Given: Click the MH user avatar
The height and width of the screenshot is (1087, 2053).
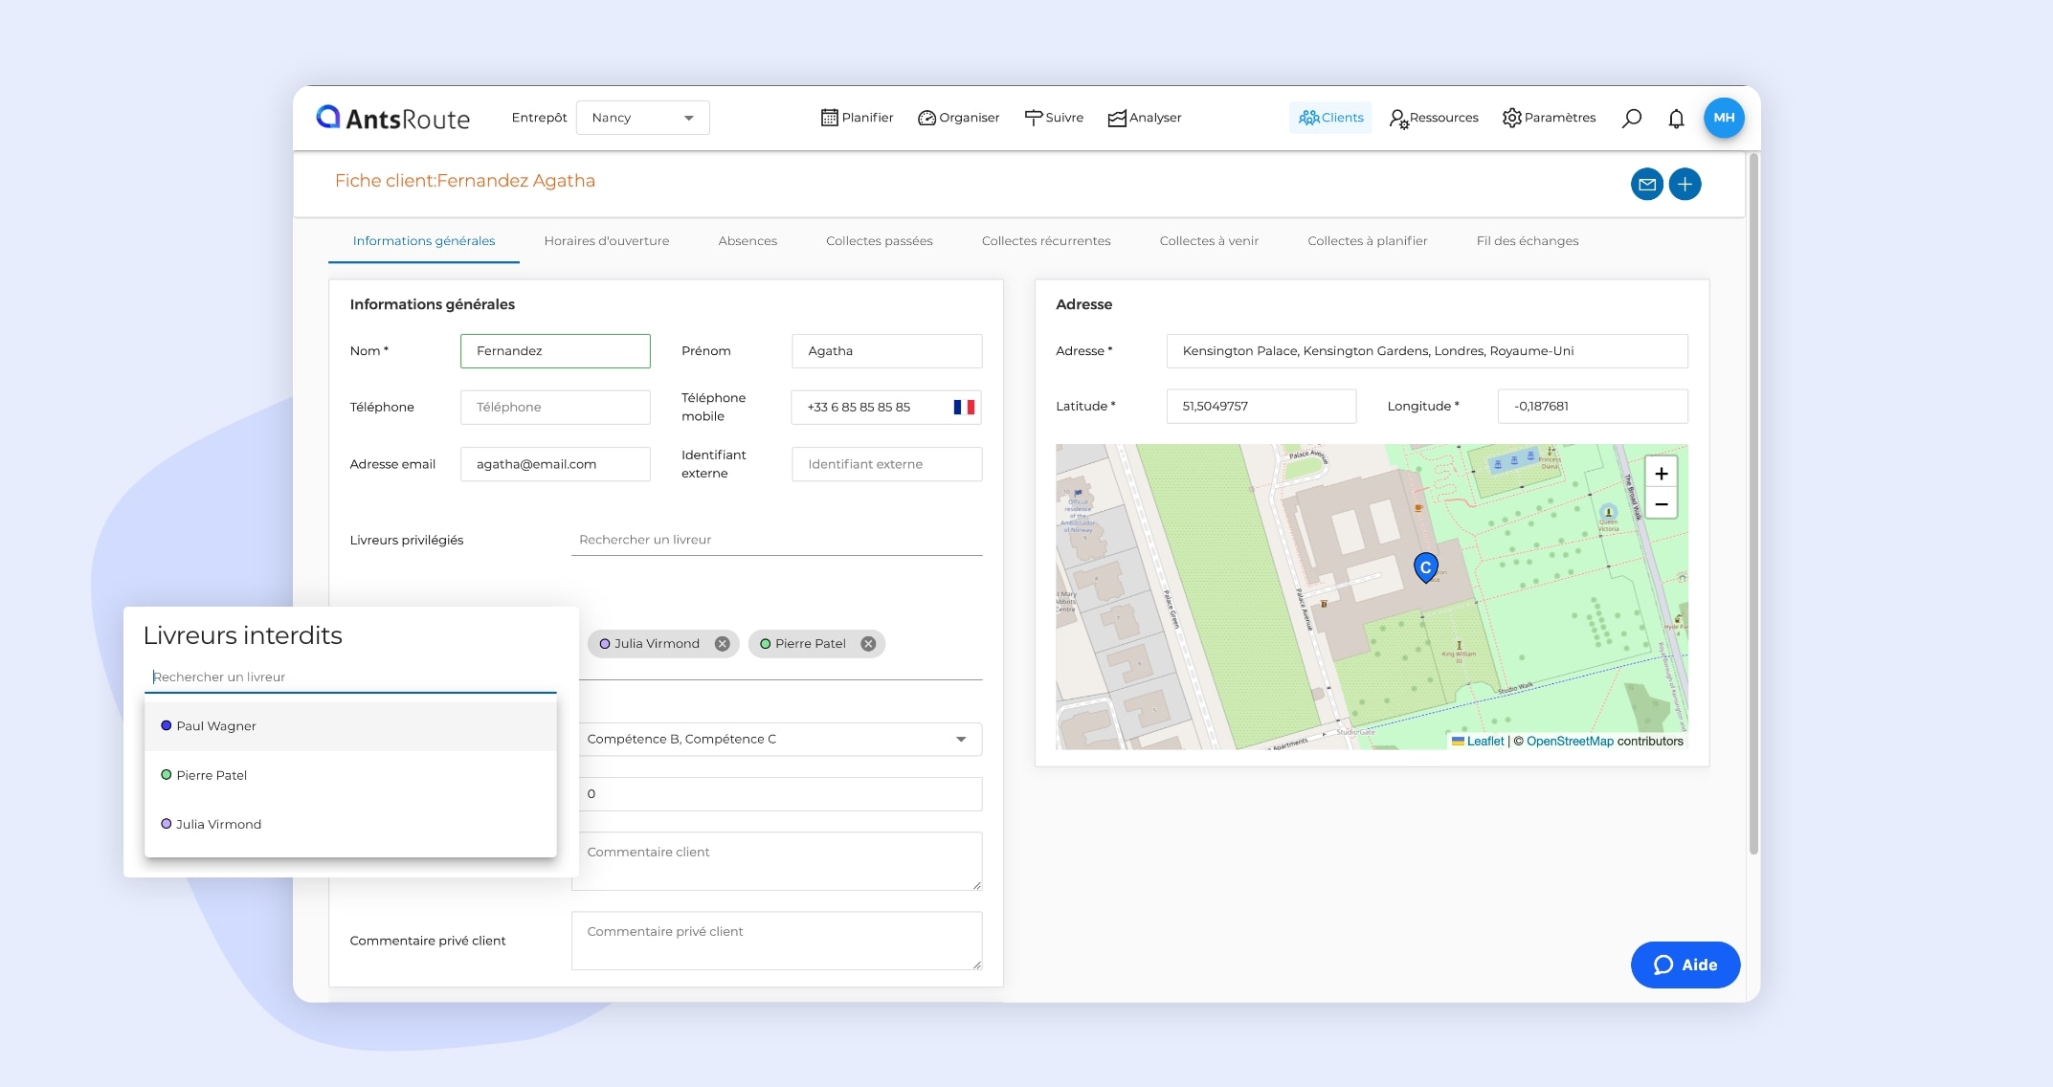Looking at the screenshot, I should click(1724, 118).
